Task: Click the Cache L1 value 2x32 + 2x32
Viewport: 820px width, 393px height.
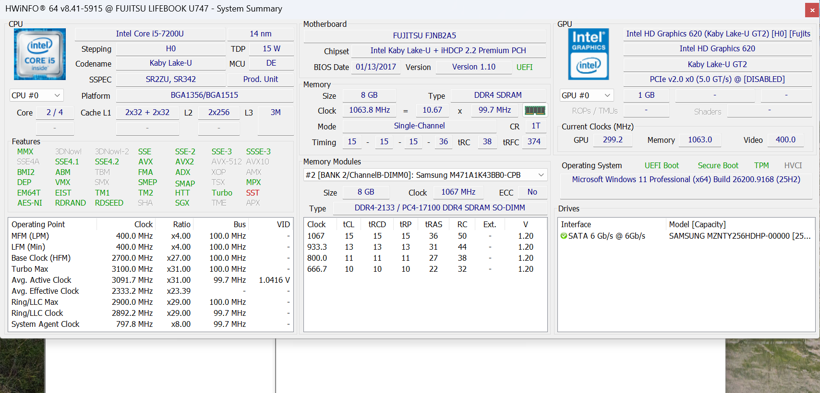Action: (x=147, y=112)
